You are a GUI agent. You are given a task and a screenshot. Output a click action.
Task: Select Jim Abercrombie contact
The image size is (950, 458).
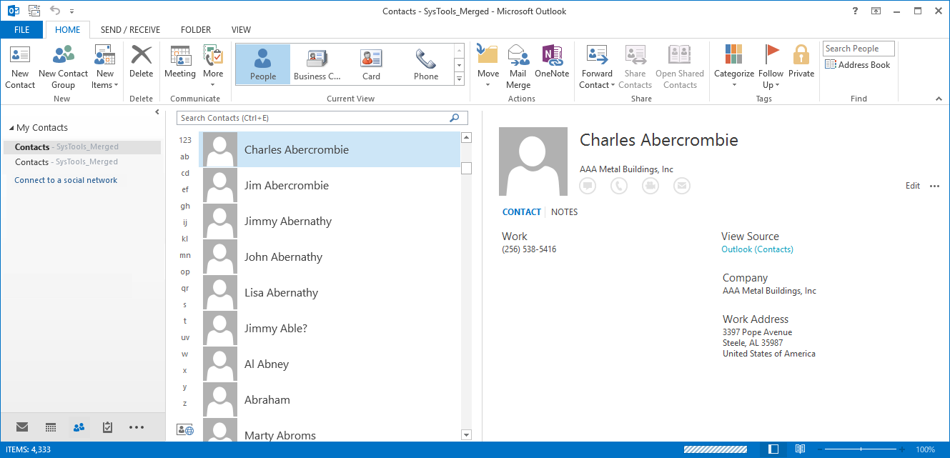[x=330, y=185]
